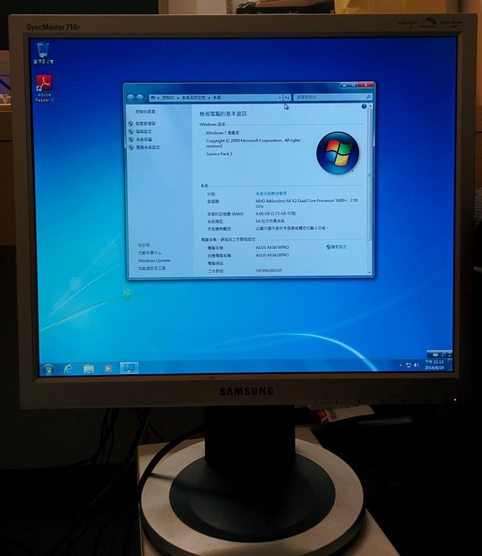Click the 控制台 breadcrumb in the address bar
Screen dimensions: 482x556
pos(169,97)
